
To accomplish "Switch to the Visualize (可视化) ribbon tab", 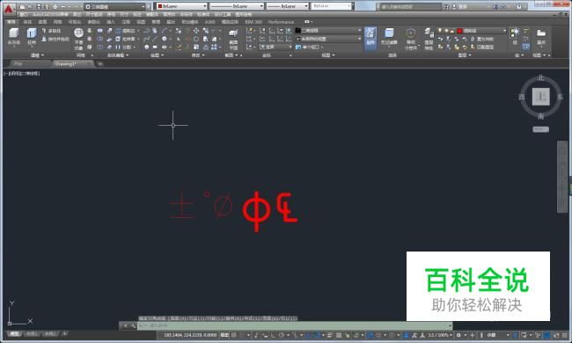I will pos(75,22).
